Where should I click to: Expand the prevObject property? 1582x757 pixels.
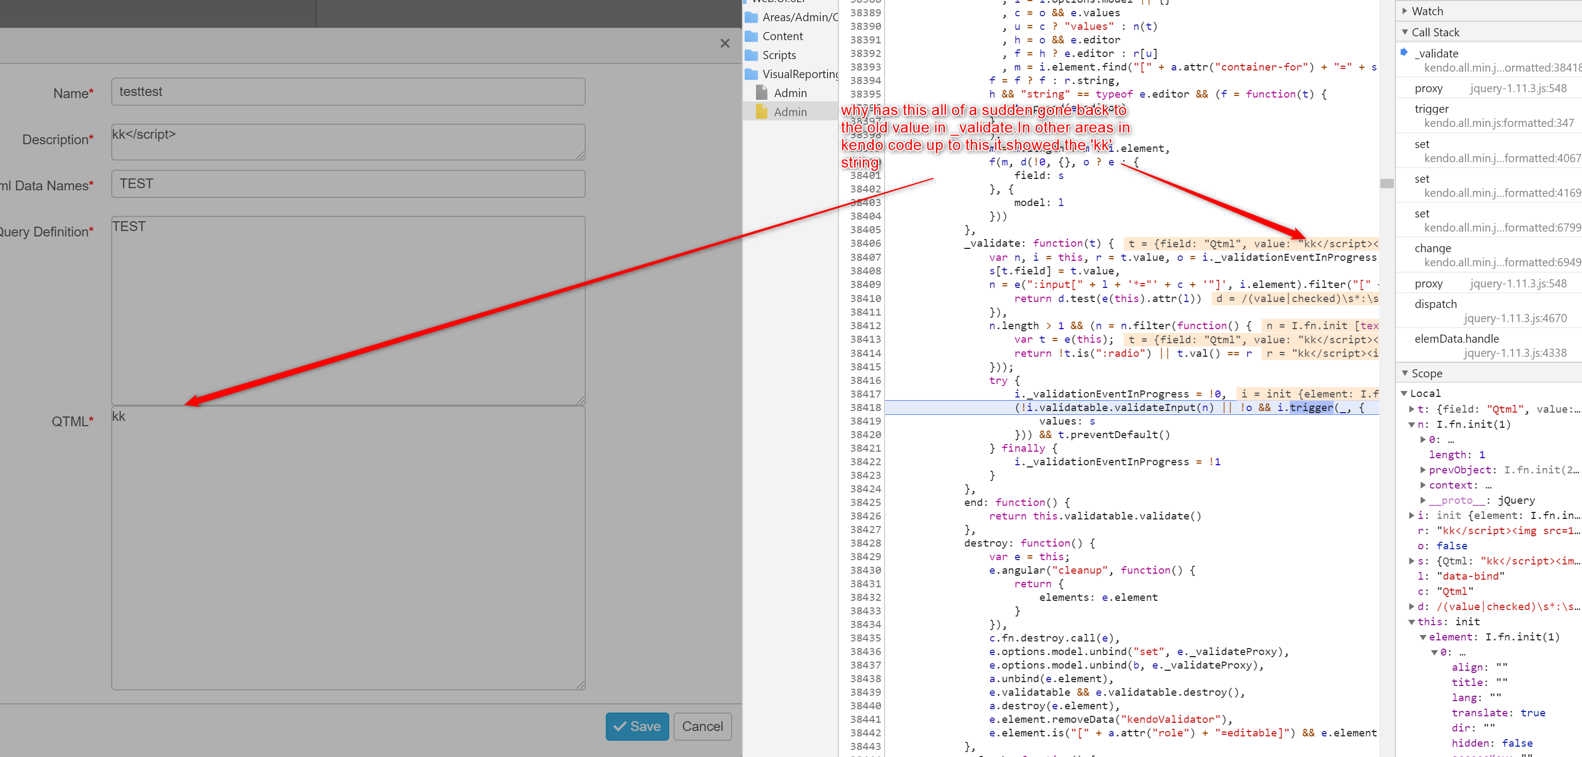[1423, 470]
